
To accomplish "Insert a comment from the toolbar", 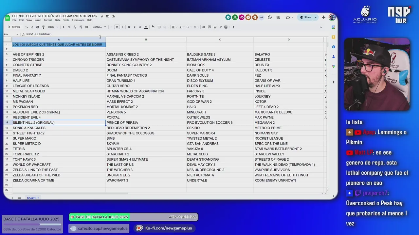I will point(209,27).
